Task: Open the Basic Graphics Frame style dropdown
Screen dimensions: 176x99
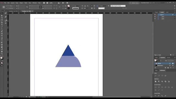Action: (x=126, y=6)
